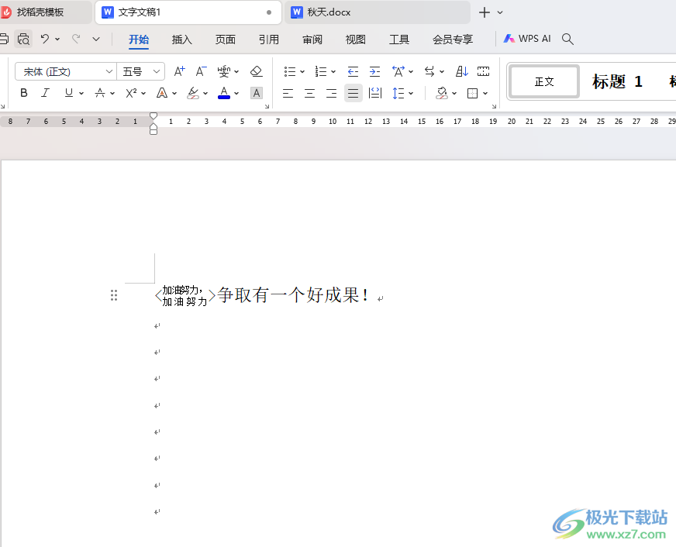This screenshot has height=547, width=676.
Task: Click the distributed alignment icon
Action: [375, 93]
